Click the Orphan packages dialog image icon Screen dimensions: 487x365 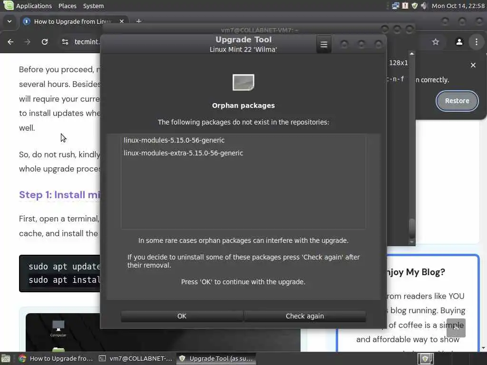243,82
